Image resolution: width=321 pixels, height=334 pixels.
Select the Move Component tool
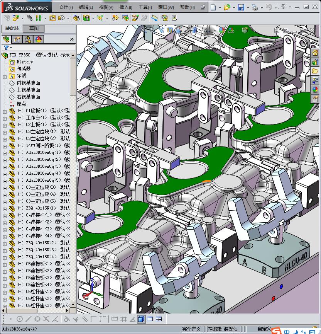[x=61, y=18]
